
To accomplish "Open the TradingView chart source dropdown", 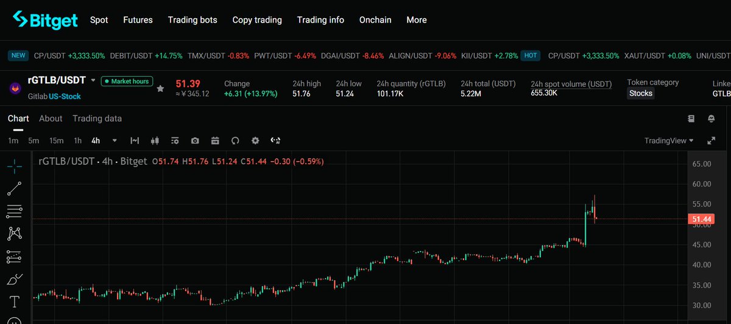I will (x=669, y=140).
